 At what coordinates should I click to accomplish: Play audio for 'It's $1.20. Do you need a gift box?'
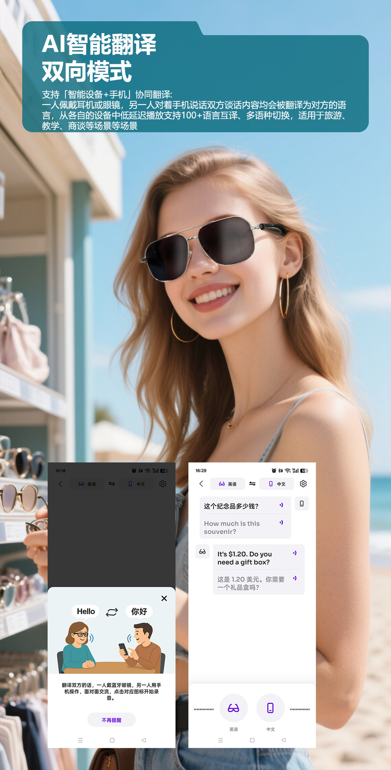(295, 553)
